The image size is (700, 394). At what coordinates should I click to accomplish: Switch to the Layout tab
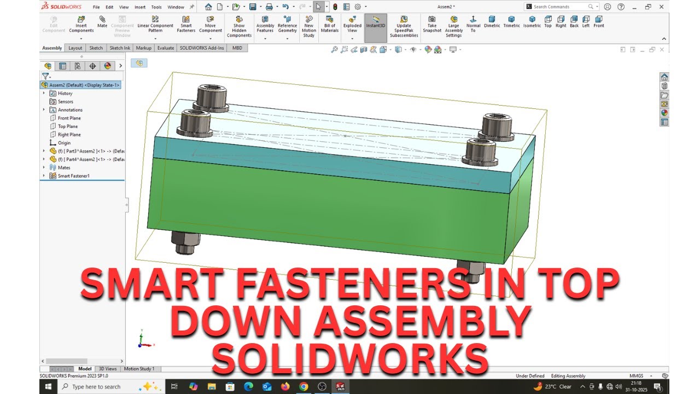75,48
